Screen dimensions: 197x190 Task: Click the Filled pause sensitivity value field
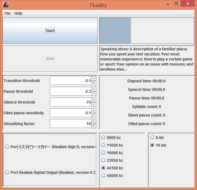(x=71, y=113)
